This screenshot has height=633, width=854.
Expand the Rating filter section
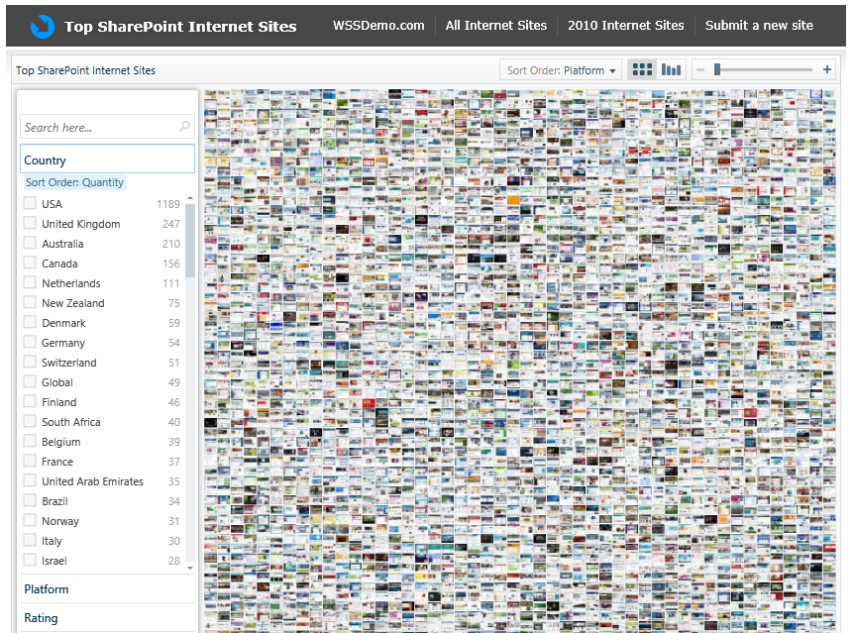pyautogui.click(x=107, y=618)
